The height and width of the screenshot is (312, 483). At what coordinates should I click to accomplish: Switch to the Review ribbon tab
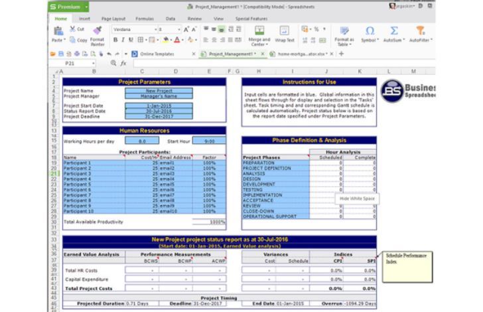click(194, 19)
